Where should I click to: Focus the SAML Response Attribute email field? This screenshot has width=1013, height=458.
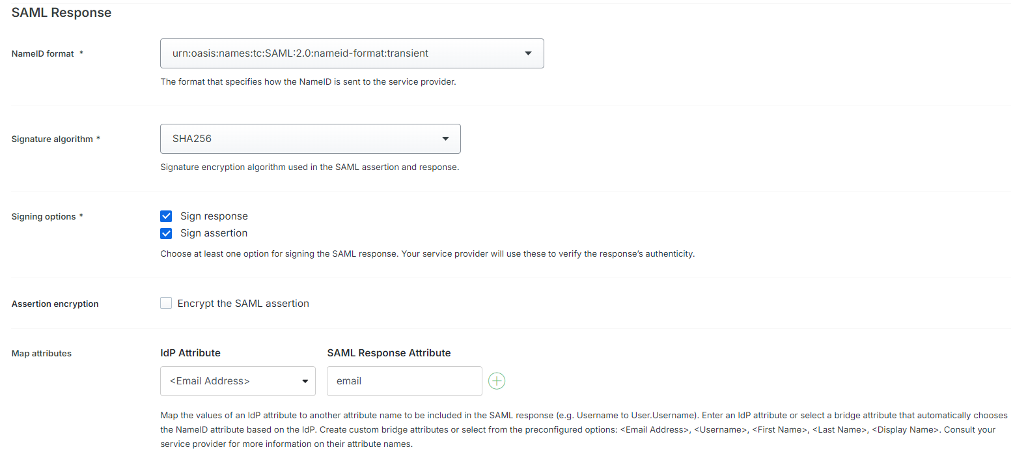coord(404,381)
